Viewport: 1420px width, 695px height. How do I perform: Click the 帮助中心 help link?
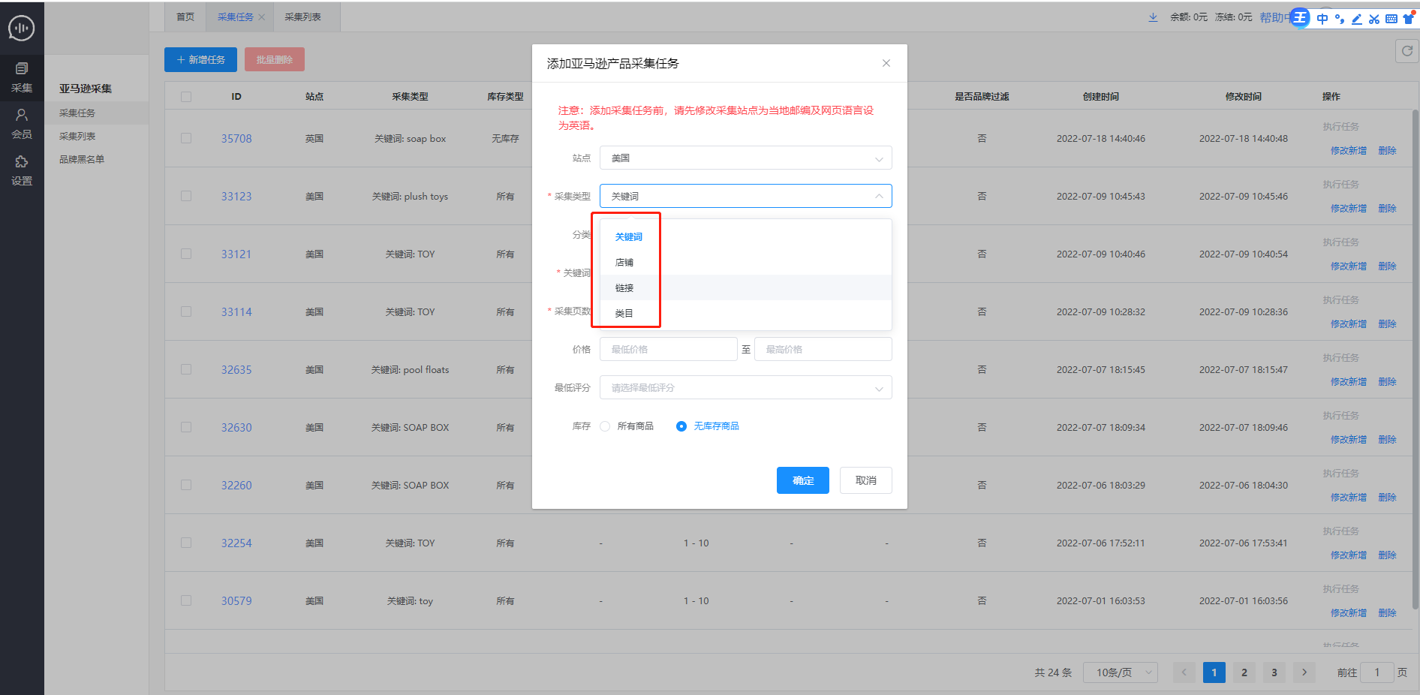pos(1274,17)
